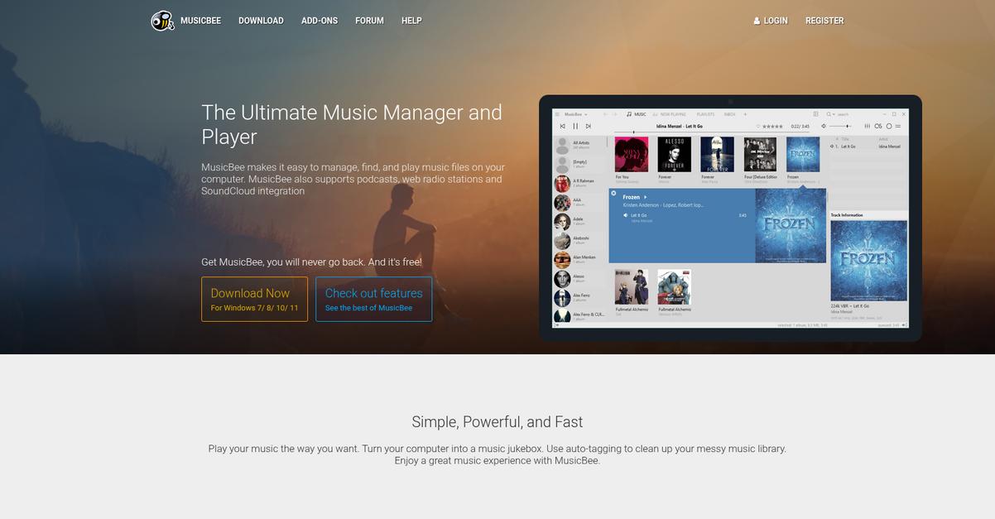Select Adele in artist list
The image size is (995, 519).
pyautogui.click(x=579, y=221)
